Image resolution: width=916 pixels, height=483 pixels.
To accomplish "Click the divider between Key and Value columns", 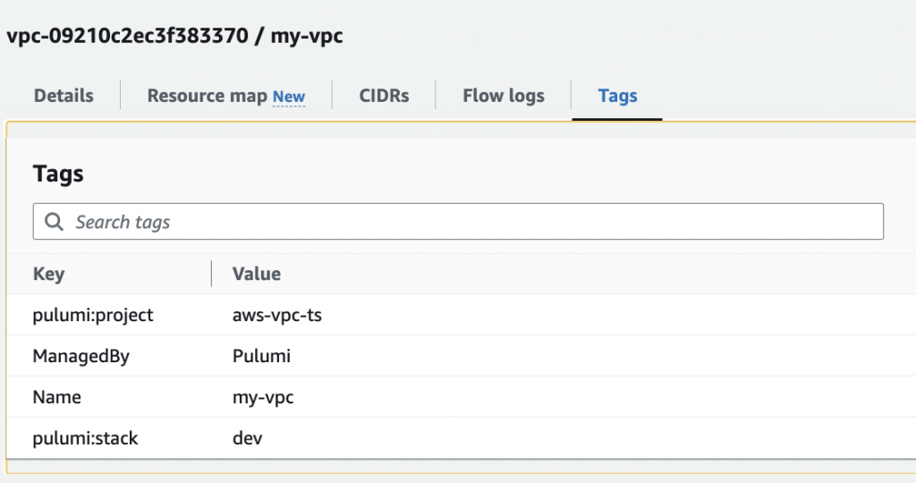I will 211,274.
